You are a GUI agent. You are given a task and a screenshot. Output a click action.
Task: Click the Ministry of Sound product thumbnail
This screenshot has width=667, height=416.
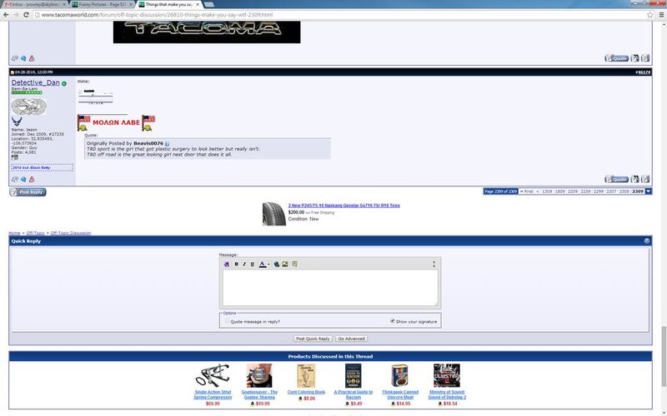coord(447,376)
